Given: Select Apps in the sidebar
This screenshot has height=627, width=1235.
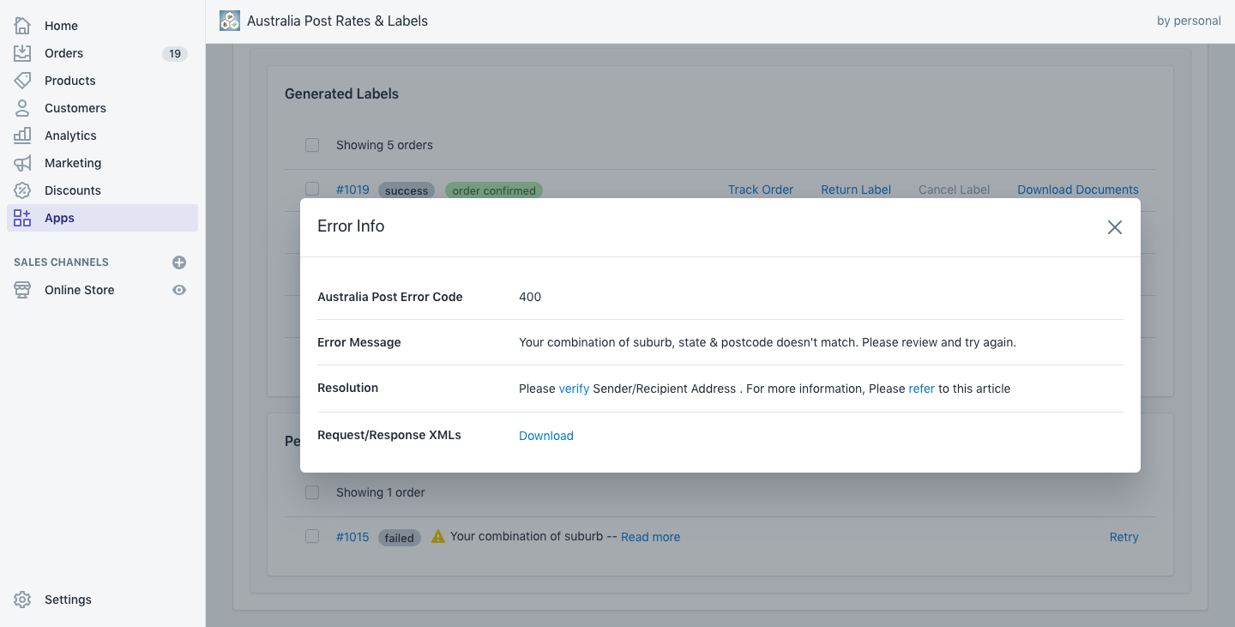Looking at the screenshot, I should pos(102,218).
